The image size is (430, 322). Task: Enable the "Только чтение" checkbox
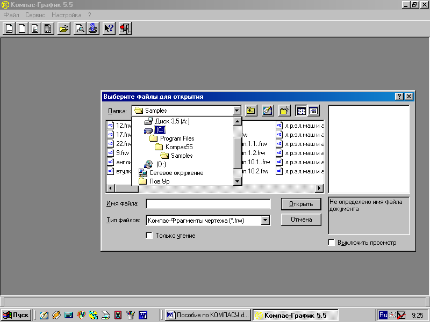(149, 236)
